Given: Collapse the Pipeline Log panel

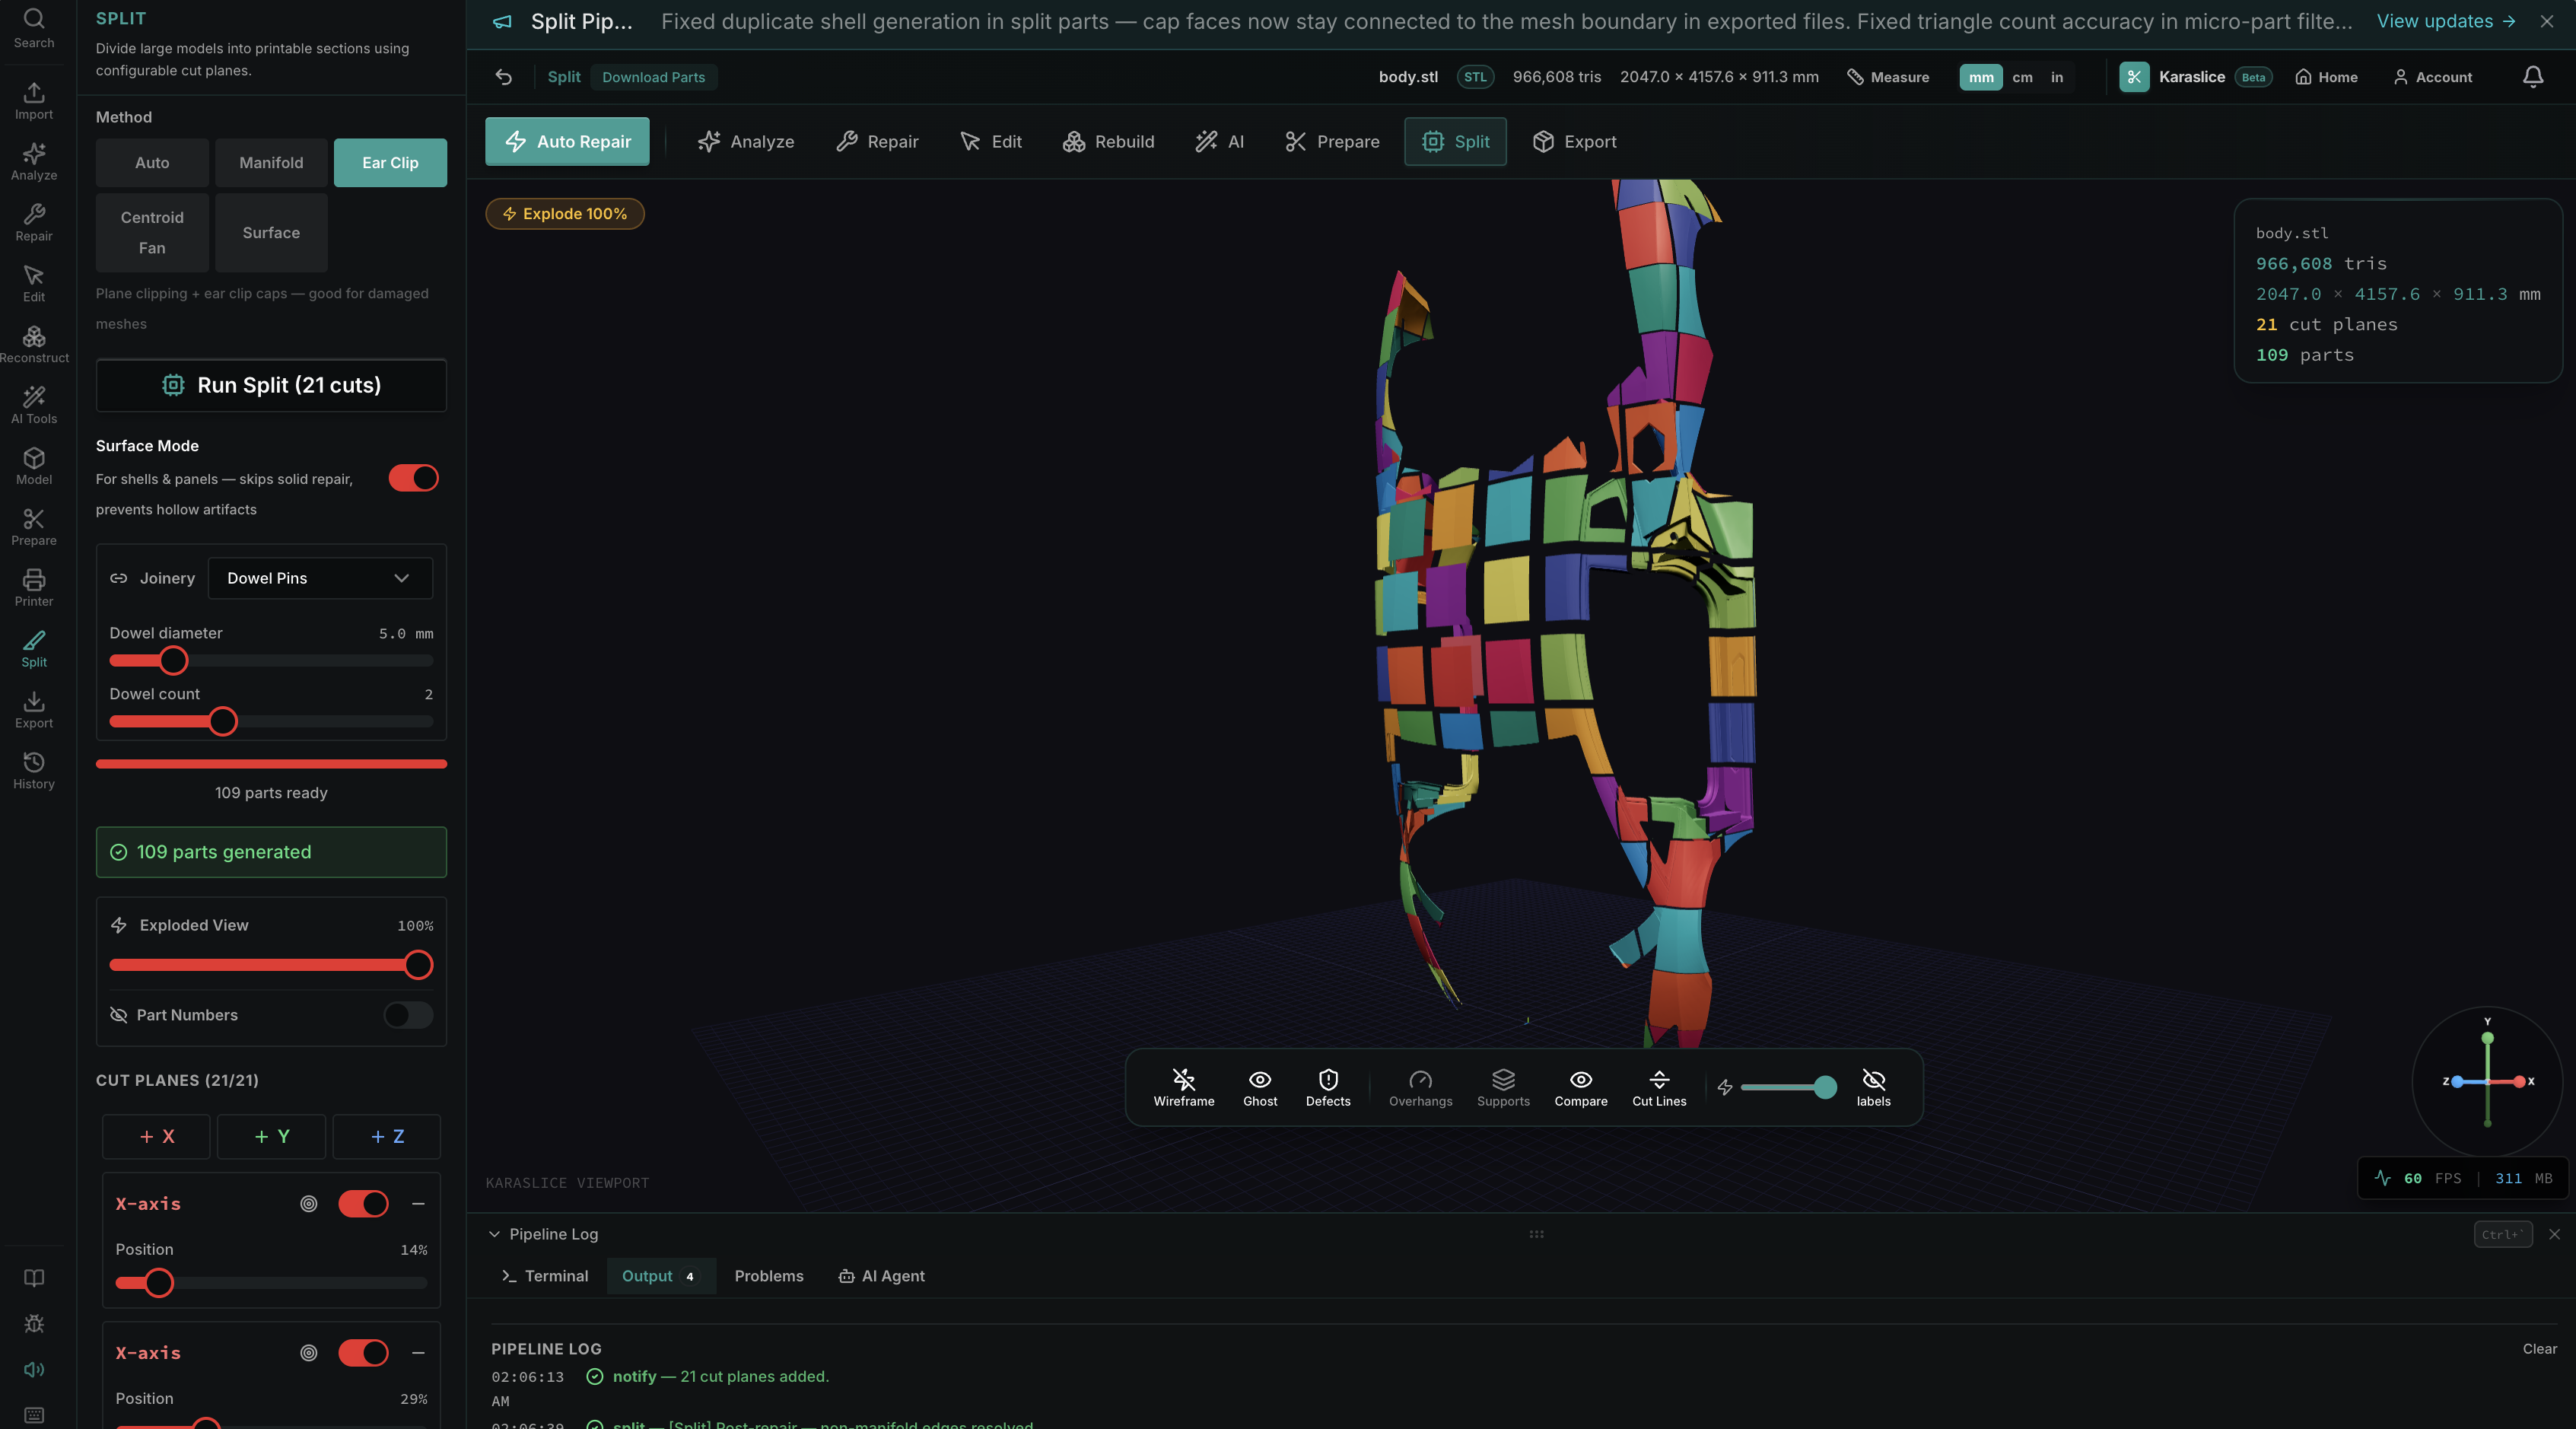Looking at the screenshot, I should click(493, 1234).
